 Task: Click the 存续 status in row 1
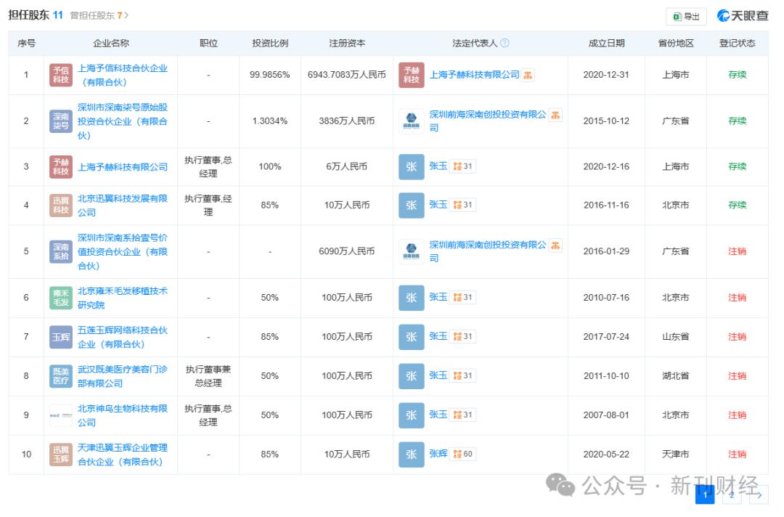coord(737,75)
